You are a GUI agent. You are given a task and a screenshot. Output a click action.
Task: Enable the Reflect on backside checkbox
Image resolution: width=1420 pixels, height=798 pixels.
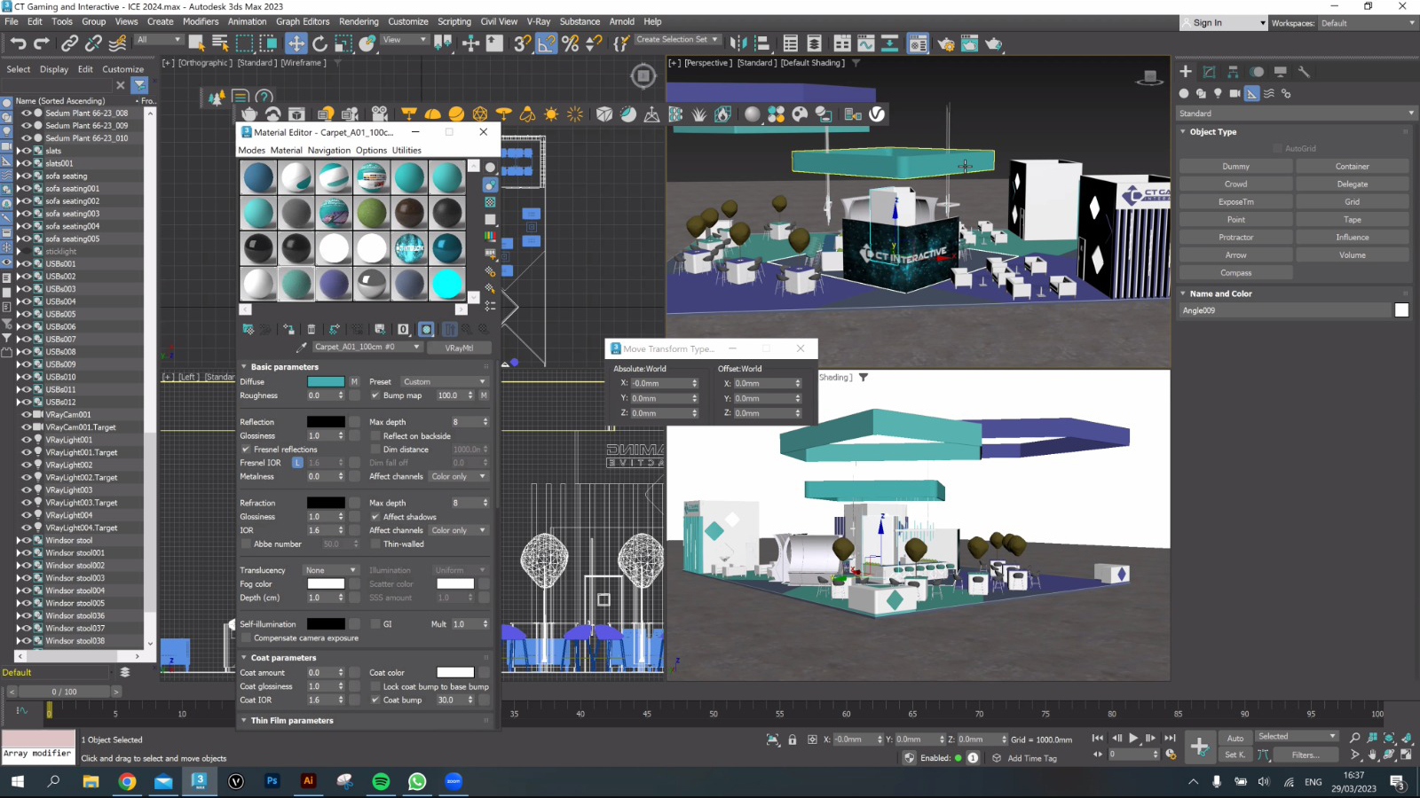tap(375, 436)
